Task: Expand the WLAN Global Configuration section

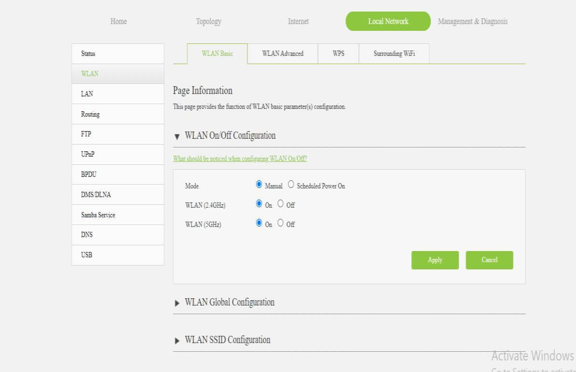Action: click(x=177, y=303)
